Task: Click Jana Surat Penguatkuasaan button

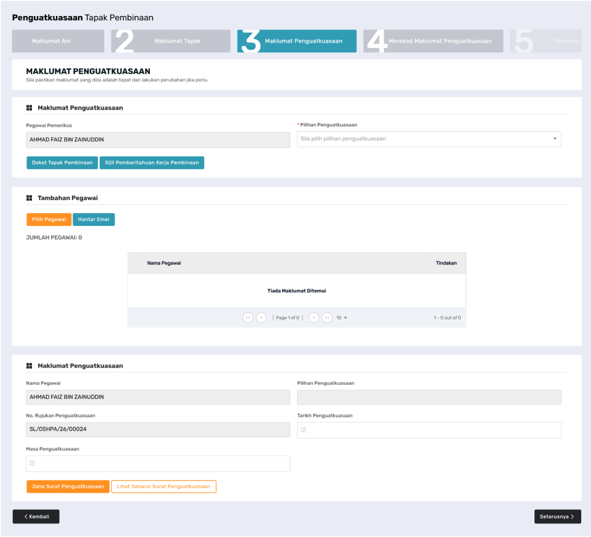Action: 68,487
